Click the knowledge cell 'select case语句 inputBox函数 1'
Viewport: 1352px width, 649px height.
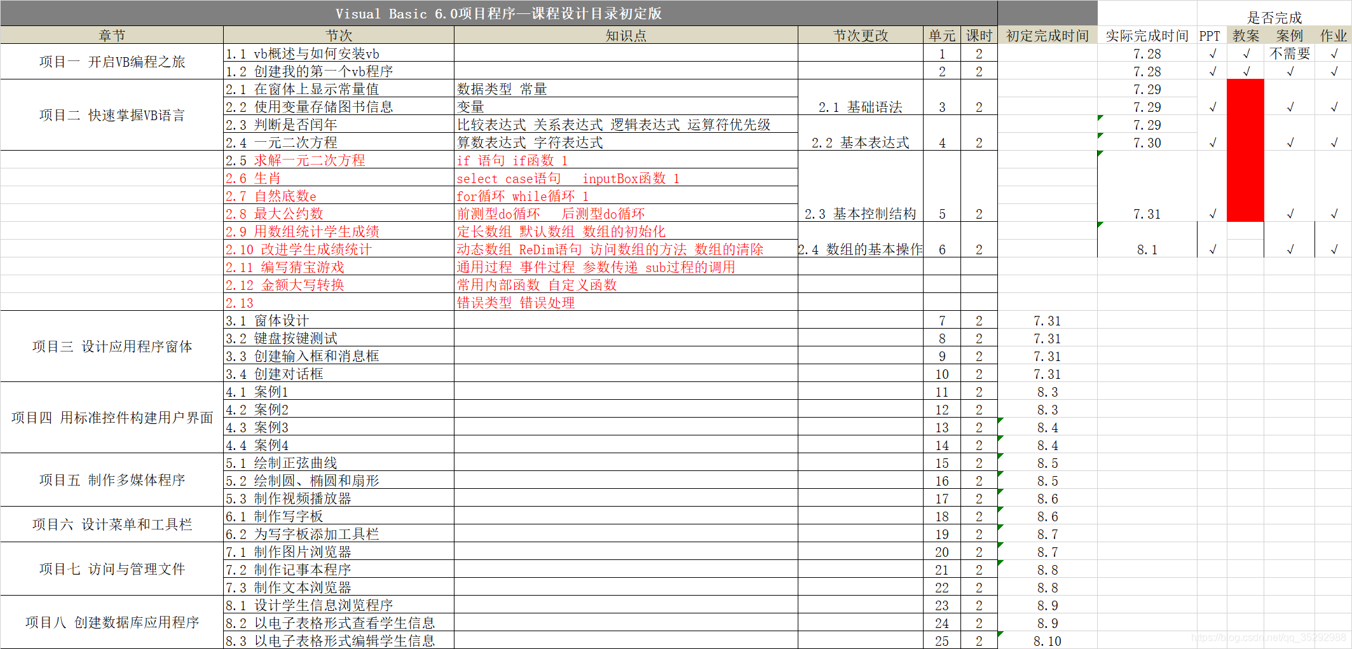click(x=626, y=178)
